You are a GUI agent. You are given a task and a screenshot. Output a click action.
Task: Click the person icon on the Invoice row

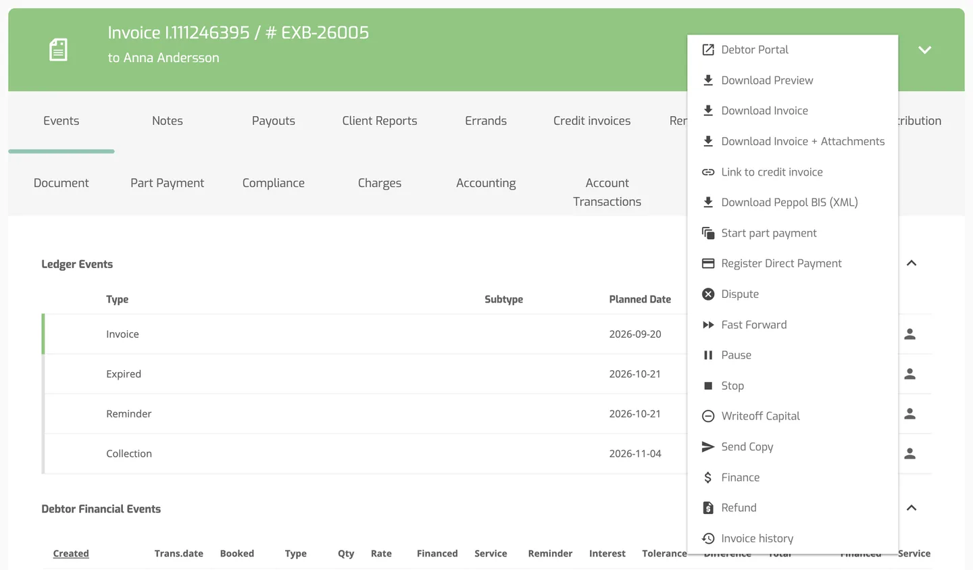pos(910,334)
